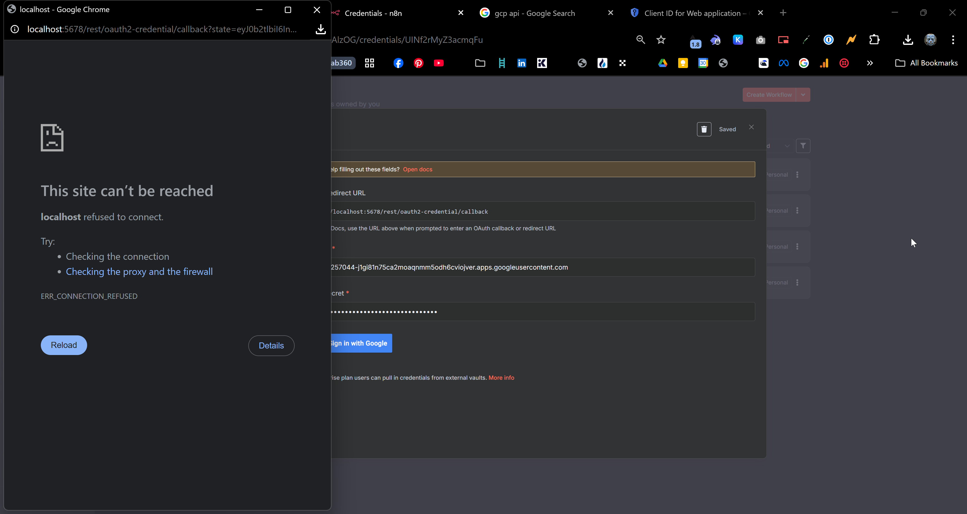Screen dimensions: 967x514
Task: Click the camera screenshot extension icon
Action: point(761,40)
